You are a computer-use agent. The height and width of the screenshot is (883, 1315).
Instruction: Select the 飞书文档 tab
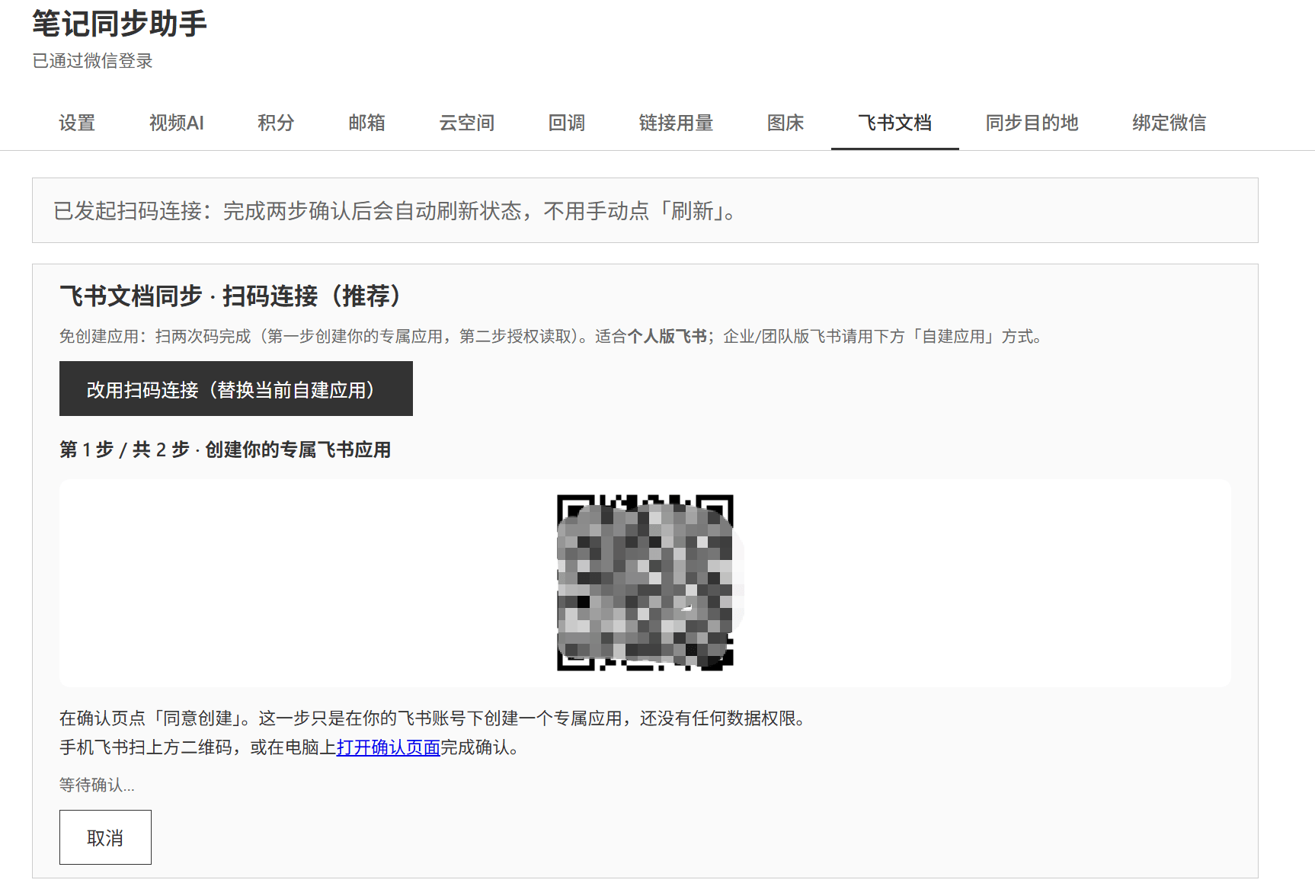[x=894, y=123]
